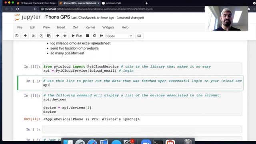Open the command palette keyboard icon
The width and height of the screenshot is (256, 144).
pos(139,36)
